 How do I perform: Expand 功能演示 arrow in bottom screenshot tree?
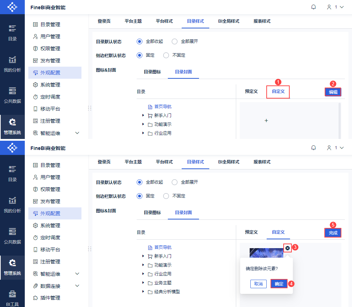click(x=143, y=265)
